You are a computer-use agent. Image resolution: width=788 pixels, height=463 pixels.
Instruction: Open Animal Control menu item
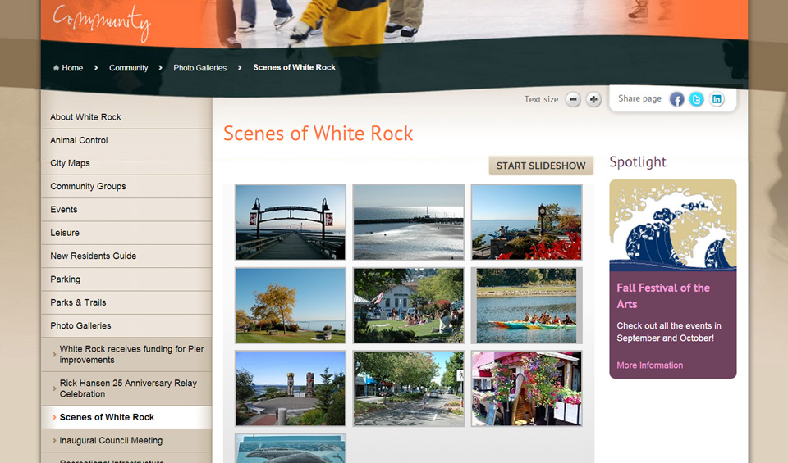point(126,140)
